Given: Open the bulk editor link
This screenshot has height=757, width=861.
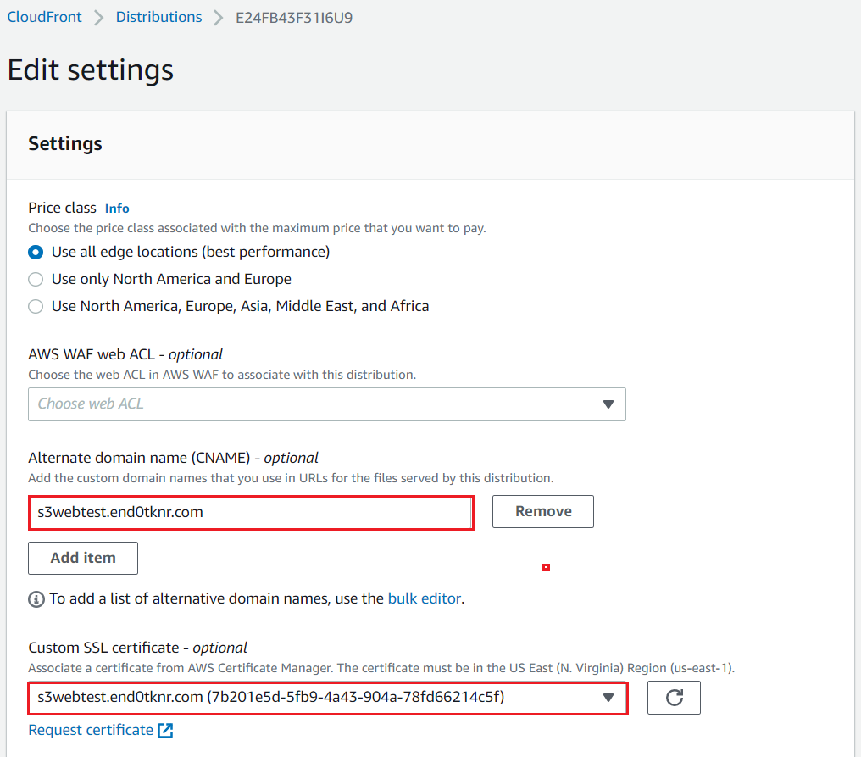Looking at the screenshot, I should tap(424, 598).
